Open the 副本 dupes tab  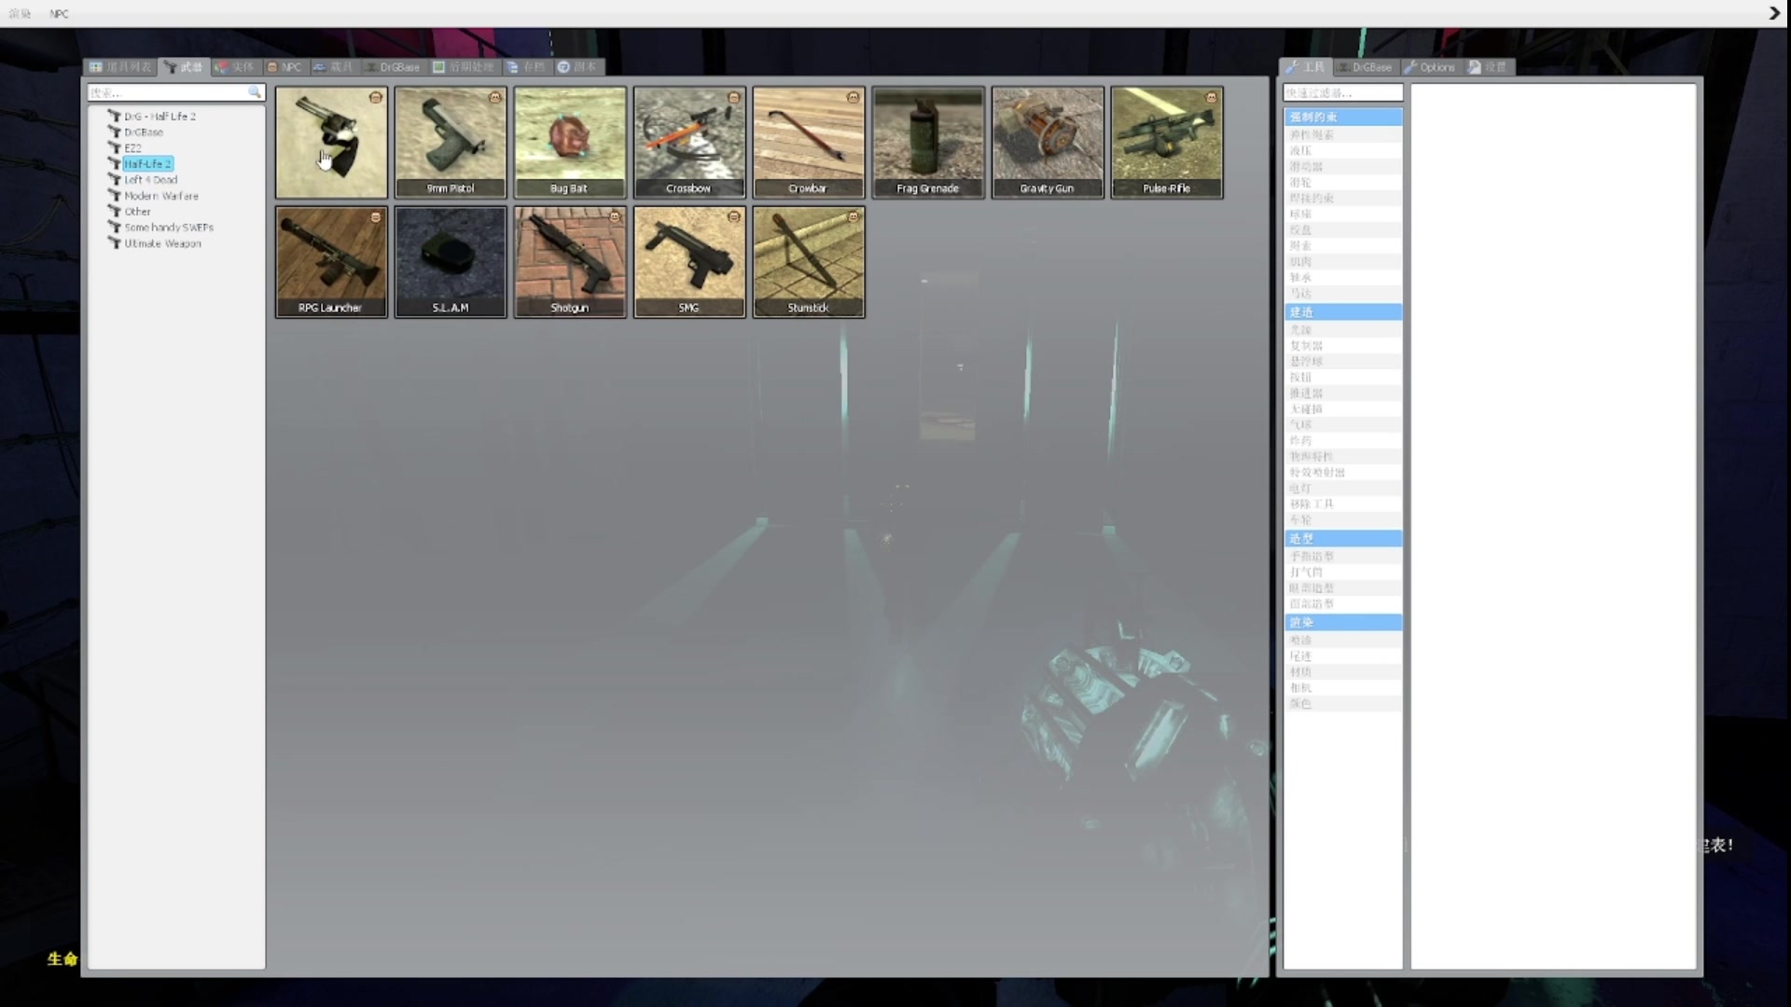(577, 67)
